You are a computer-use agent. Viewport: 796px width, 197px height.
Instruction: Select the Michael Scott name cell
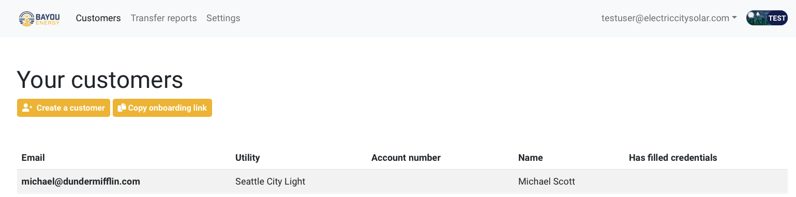[x=547, y=181]
